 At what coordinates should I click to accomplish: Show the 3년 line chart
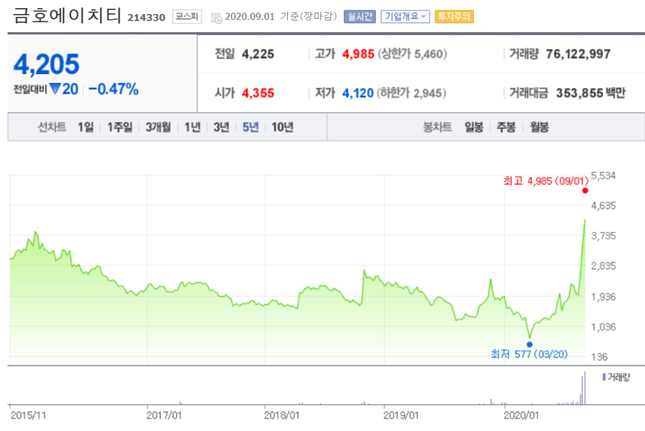221,127
